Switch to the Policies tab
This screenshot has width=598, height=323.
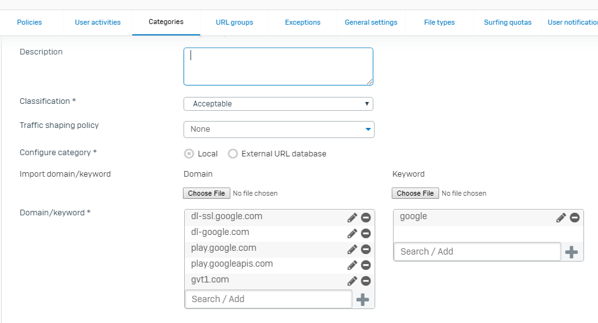[x=30, y=22]
